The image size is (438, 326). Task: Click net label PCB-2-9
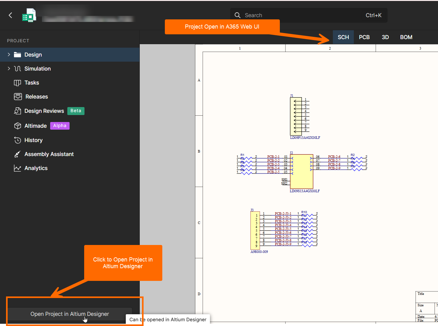tap(334, 168)
